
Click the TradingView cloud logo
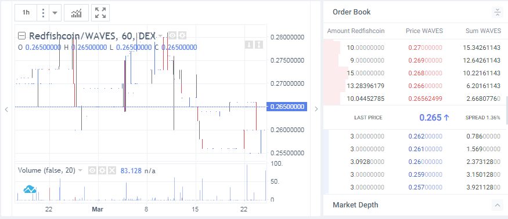(30, 189)
